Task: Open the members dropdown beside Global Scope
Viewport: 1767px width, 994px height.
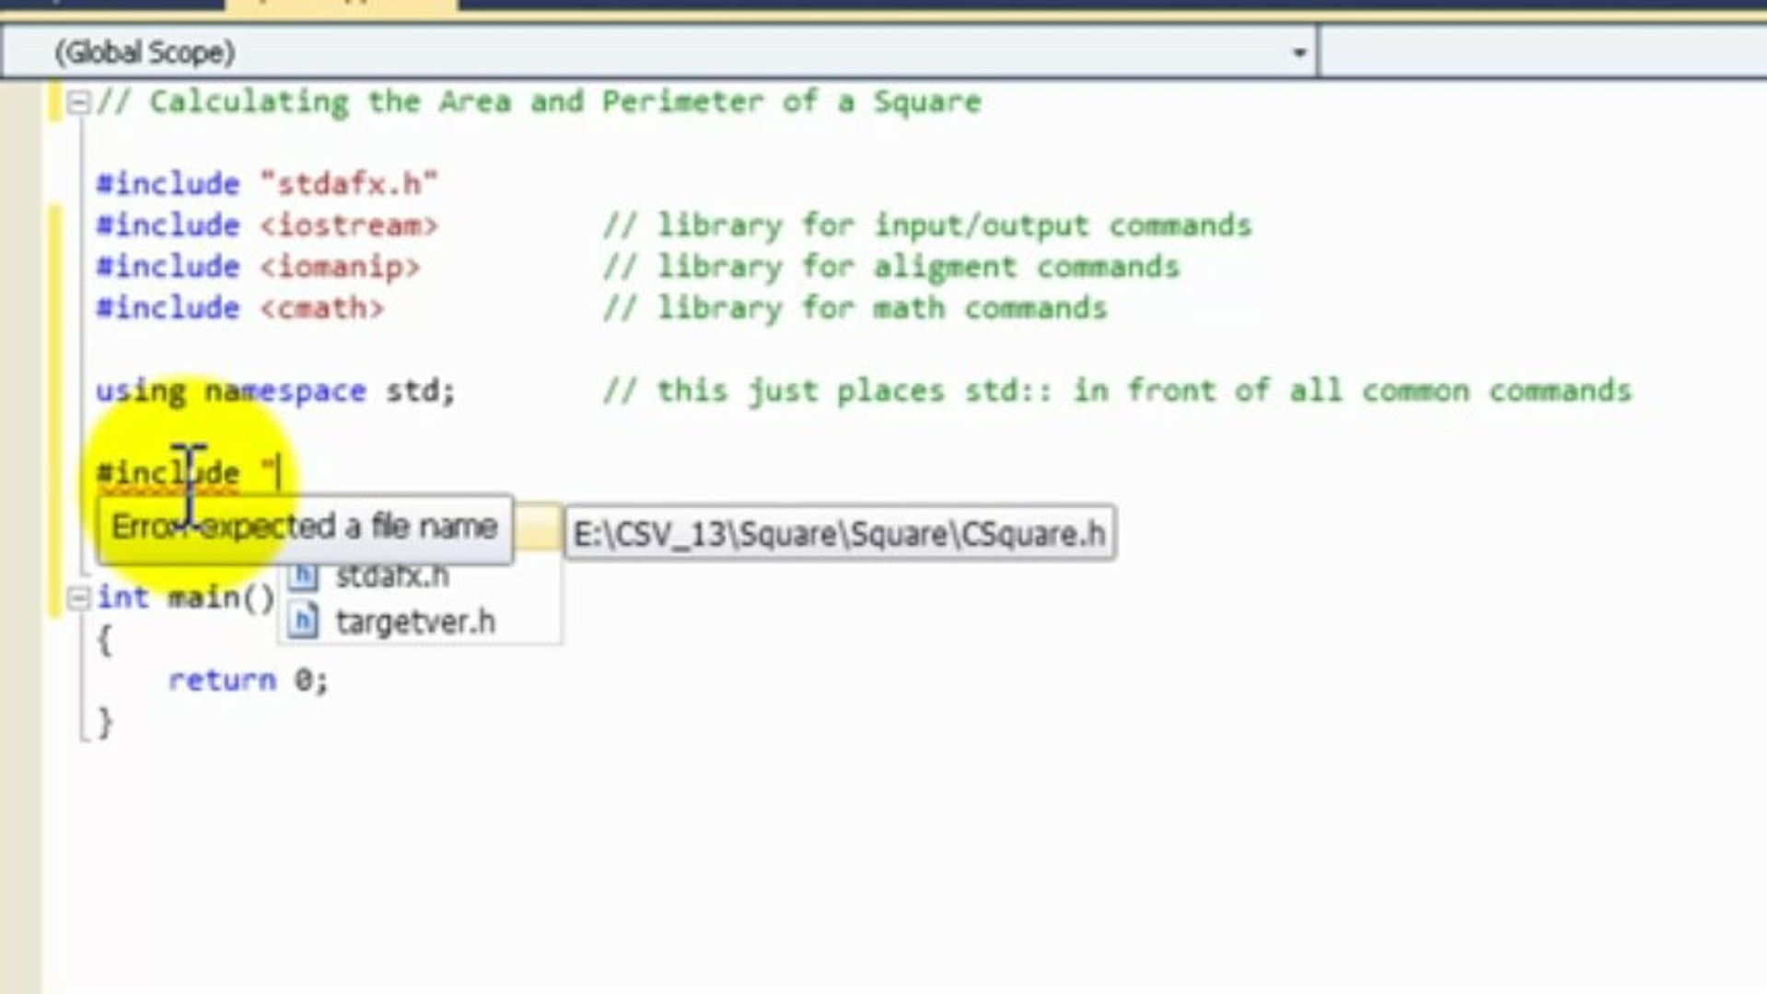Action: click(1543, 52)
